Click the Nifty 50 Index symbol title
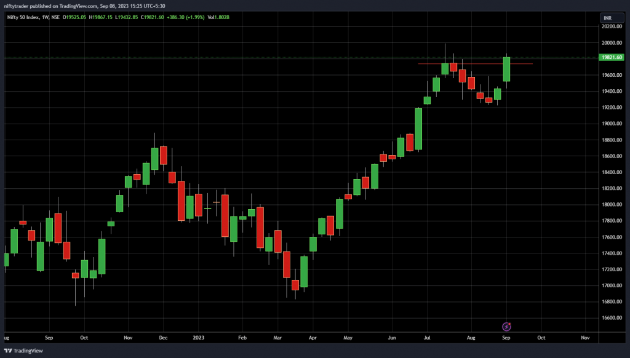The width and height of the screenshot is (630, 358). (23, 17)
